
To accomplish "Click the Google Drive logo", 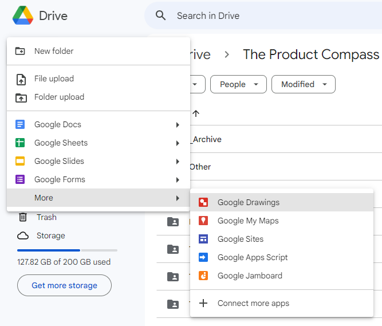I will point(23,15).
